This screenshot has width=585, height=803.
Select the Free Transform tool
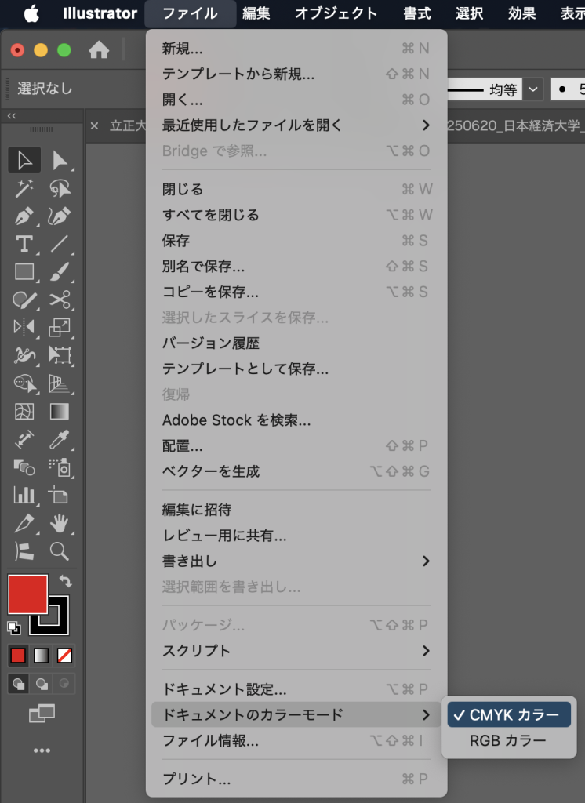[60, 354]
